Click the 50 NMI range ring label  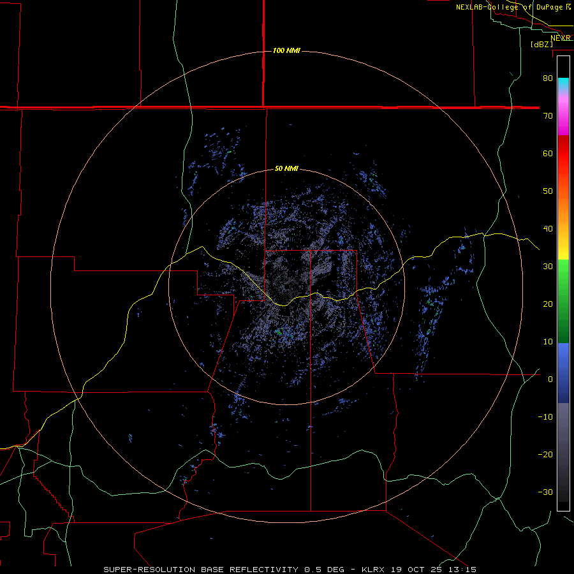[x=286, y=169]
